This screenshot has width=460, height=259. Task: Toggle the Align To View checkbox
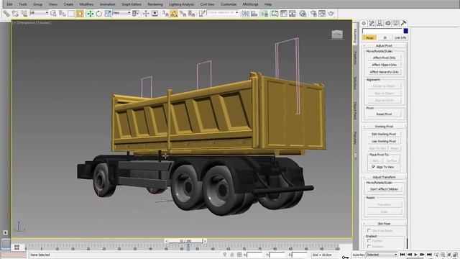[374, 167]
